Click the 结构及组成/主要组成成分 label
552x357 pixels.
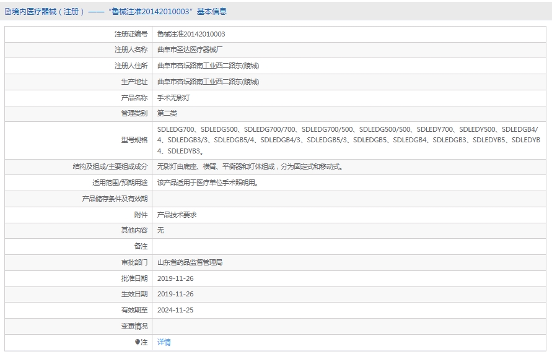pyautogui.click(x=110, y=166)
